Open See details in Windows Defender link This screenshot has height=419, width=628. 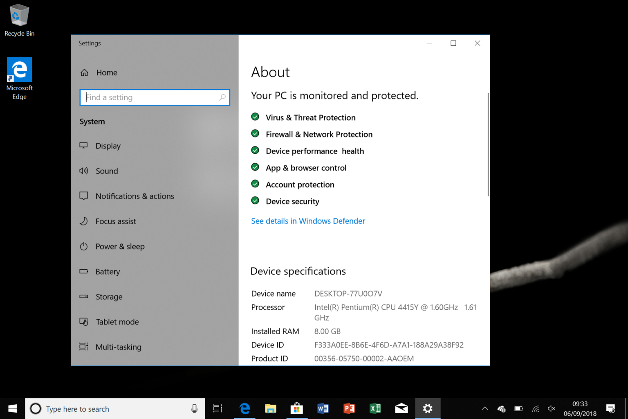point(308,221)
